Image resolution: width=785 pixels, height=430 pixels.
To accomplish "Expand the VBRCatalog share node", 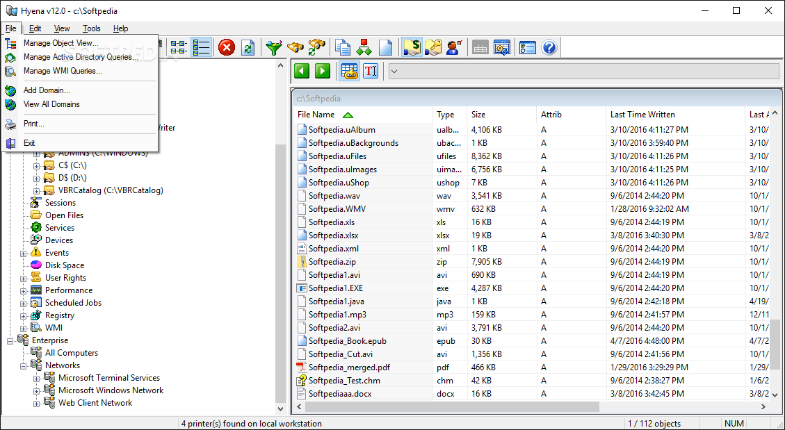I will (x=36, y=190).
